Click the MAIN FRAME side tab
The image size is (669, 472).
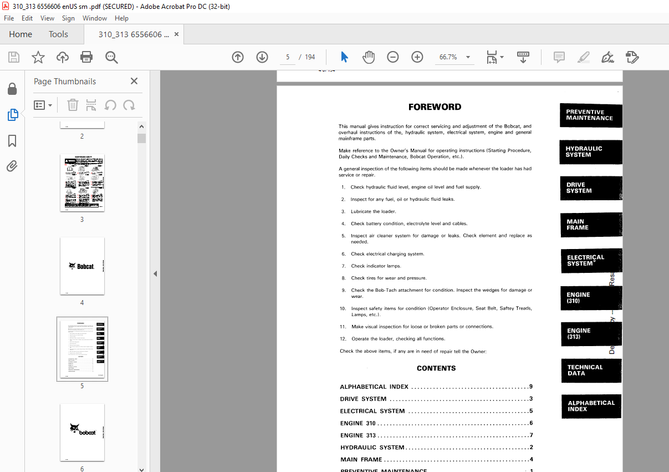click(591, 225)
